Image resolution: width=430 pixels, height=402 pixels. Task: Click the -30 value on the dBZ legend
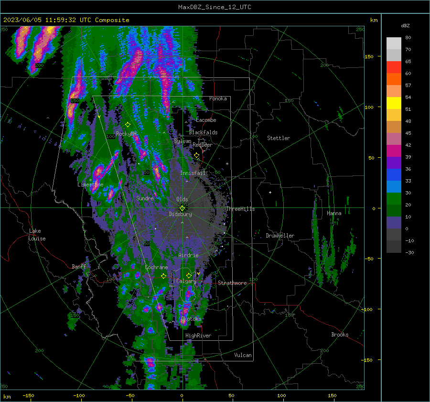tap(409, 252)
